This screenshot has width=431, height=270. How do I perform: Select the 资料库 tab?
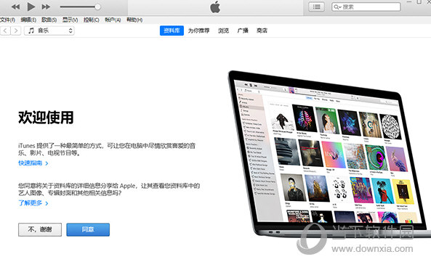pos(172,30)
